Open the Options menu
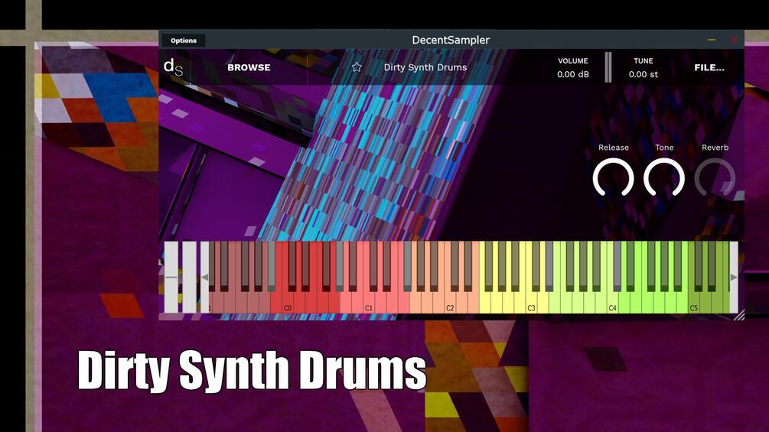The width and height of the screenshot is (769, 432). [x=184, y=41]
